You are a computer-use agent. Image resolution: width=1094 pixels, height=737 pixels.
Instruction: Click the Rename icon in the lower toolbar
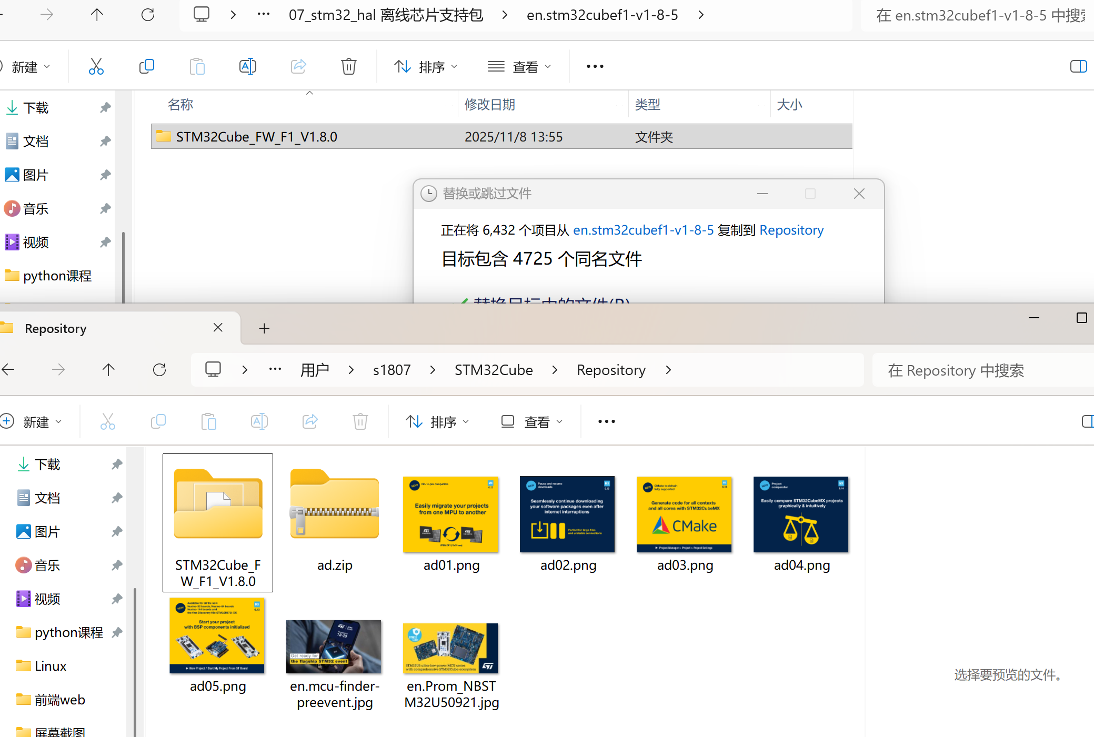(259, 421)
